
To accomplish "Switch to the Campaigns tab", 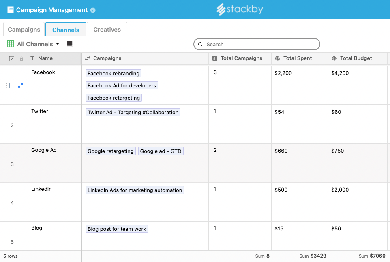I will click(x=24, y=29).
